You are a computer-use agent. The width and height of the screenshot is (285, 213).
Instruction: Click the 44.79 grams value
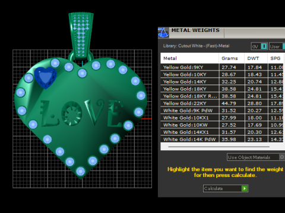(229, 104)
